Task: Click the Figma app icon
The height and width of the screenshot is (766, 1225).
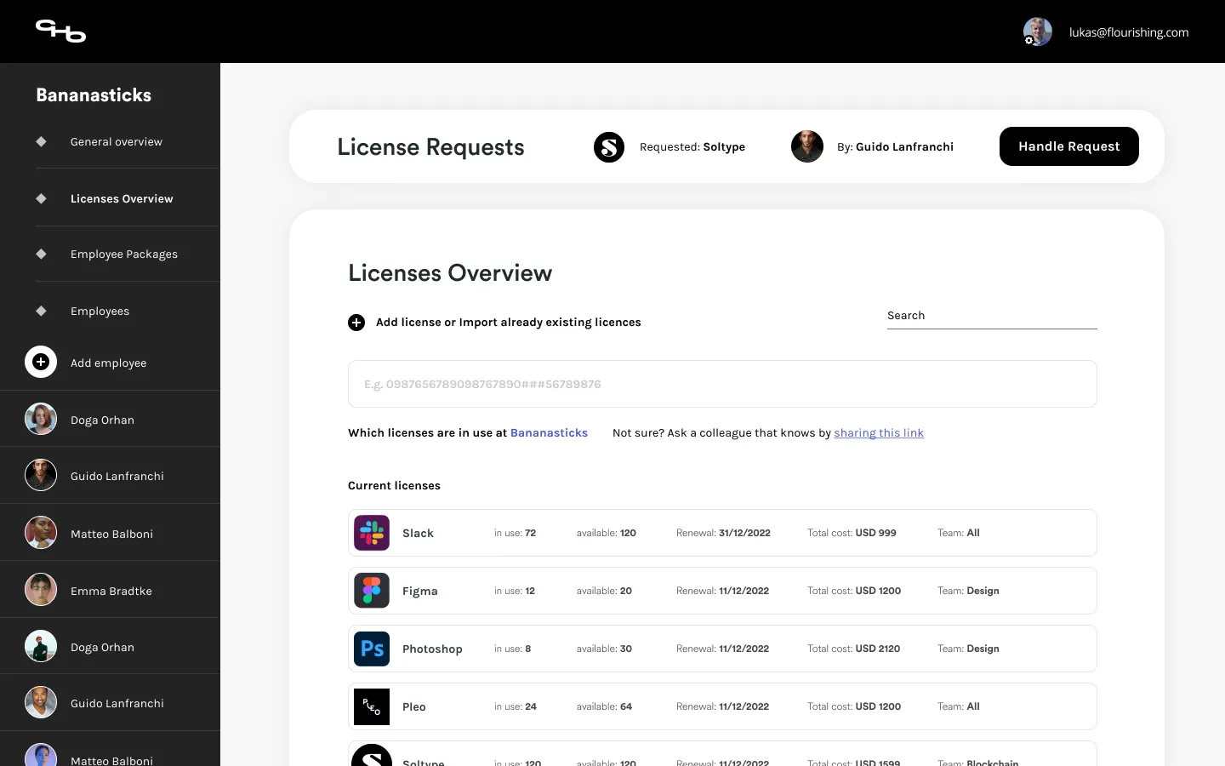Action: [x=372, y=591]
